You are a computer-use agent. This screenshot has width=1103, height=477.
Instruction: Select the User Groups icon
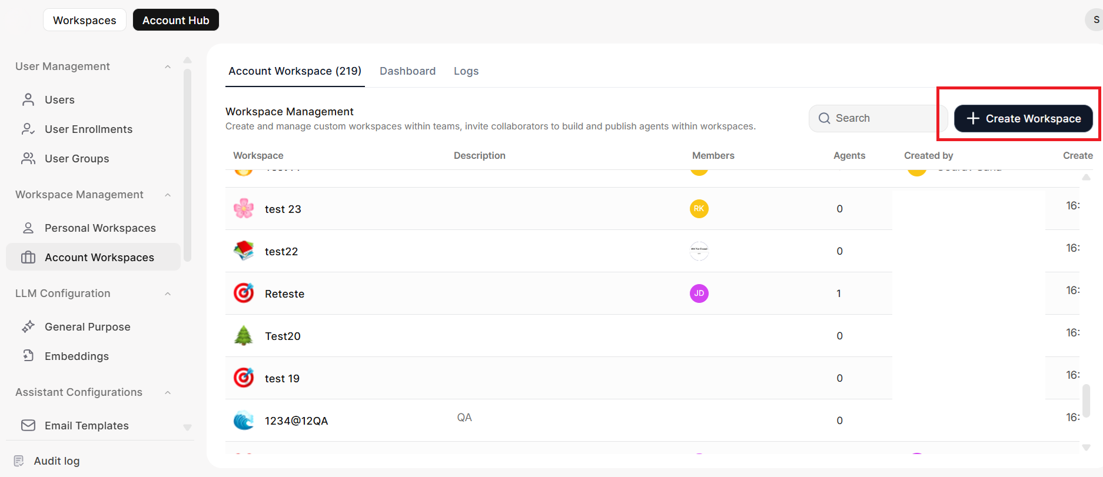pos(28,158)
